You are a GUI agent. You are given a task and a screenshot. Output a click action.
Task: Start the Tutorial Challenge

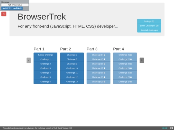pyautogui.click(x=45, y=55)
